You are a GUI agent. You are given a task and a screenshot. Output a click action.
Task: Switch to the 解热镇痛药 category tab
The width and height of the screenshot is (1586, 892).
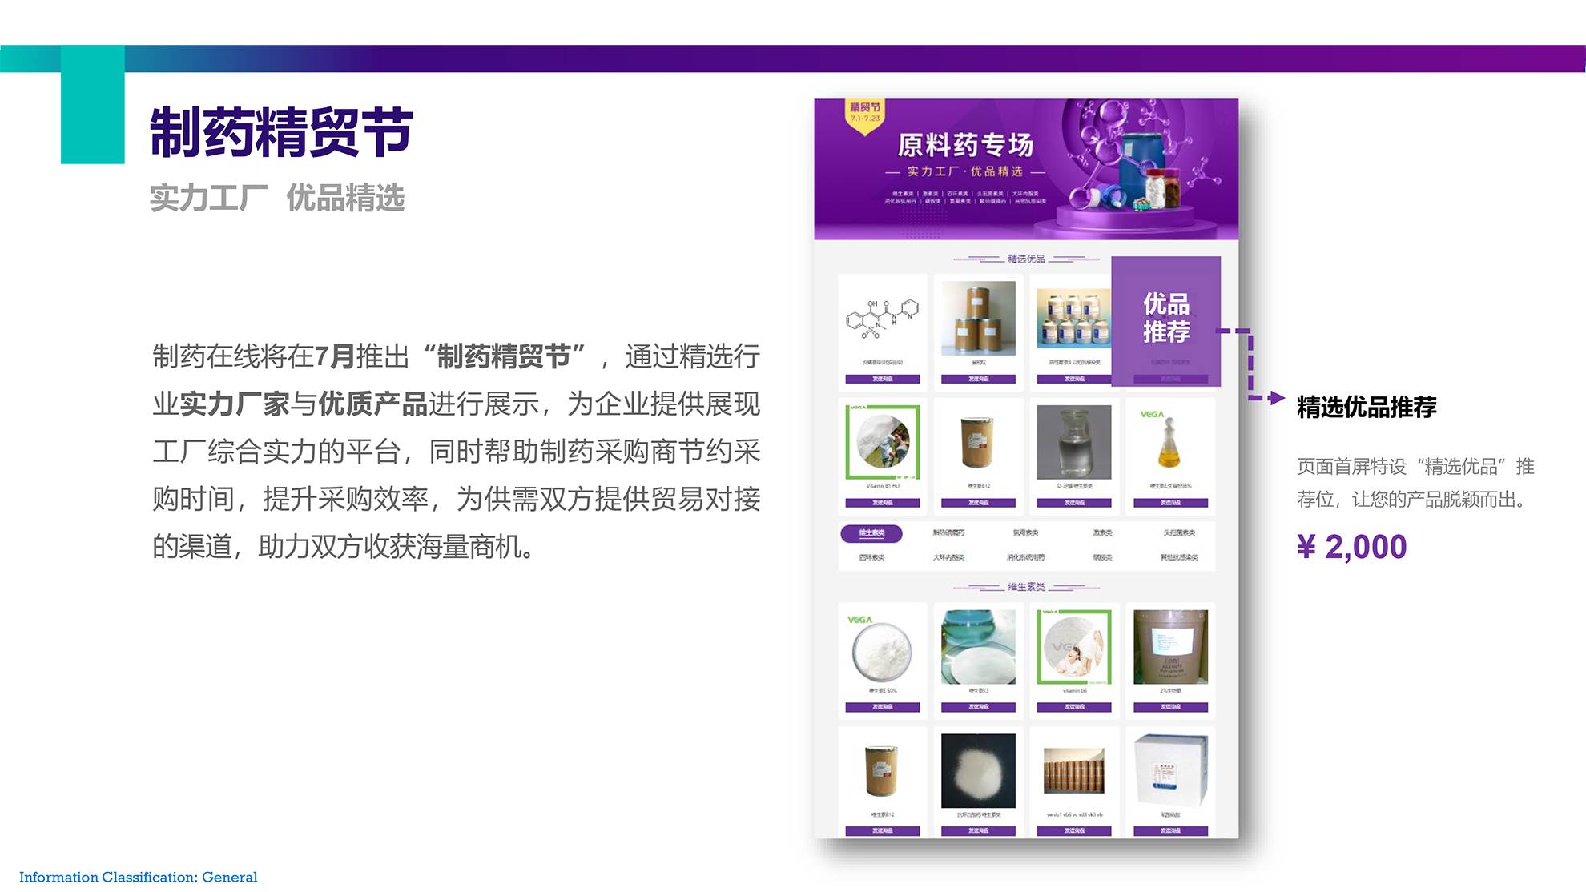pos(948,533)
